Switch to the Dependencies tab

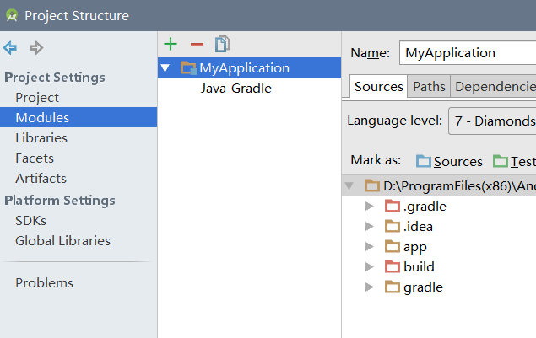click(495, 86)
